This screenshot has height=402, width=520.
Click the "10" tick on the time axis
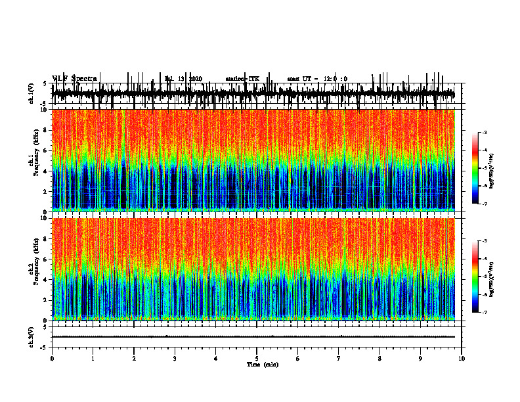[462, 359]
